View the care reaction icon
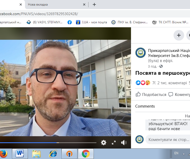 pyautogui.click(x=148, y=83)
